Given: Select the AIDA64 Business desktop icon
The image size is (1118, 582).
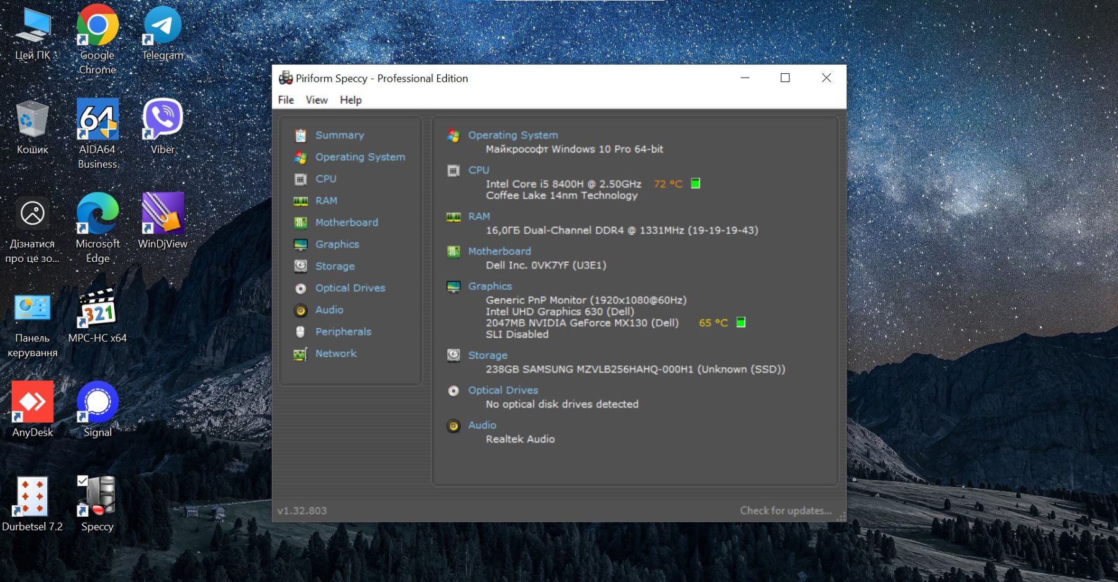Looking at the screenshot, I should click(98, 133).
